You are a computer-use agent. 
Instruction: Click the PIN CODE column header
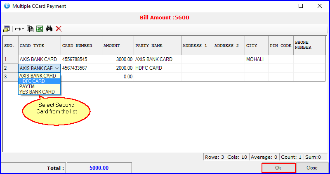pyautogui.click(x=281, y=45)
